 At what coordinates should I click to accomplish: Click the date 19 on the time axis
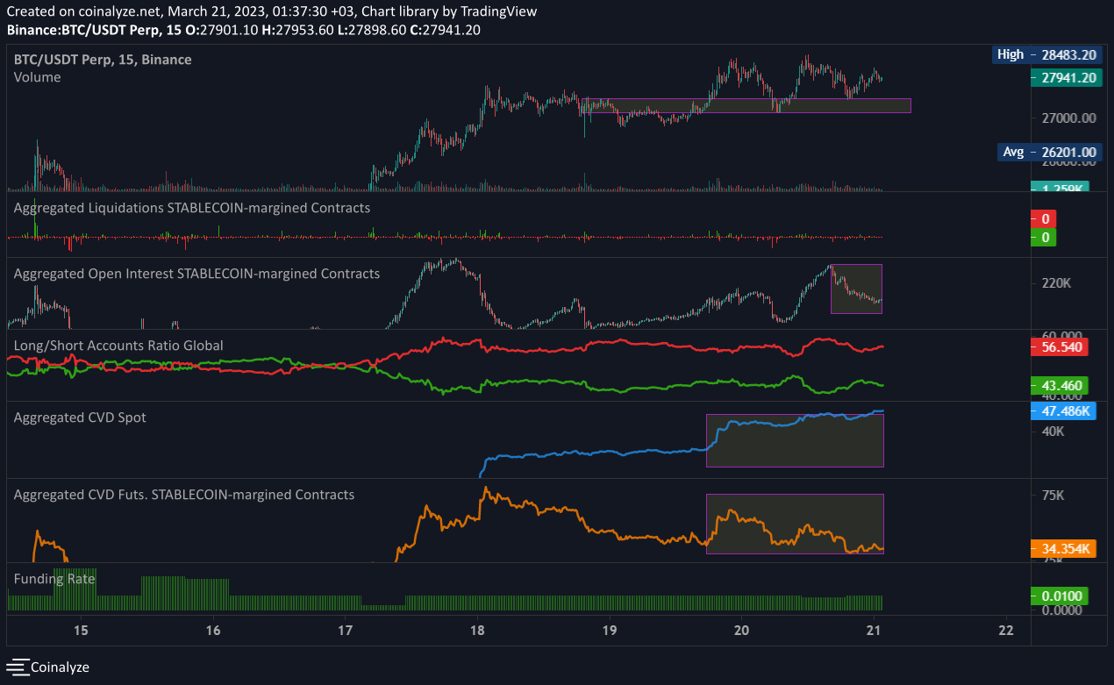pos(610,631)
